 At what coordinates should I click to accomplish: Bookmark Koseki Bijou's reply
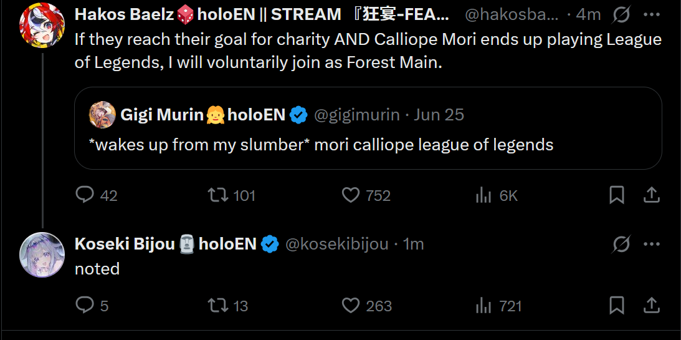click(x=616, y=305)
